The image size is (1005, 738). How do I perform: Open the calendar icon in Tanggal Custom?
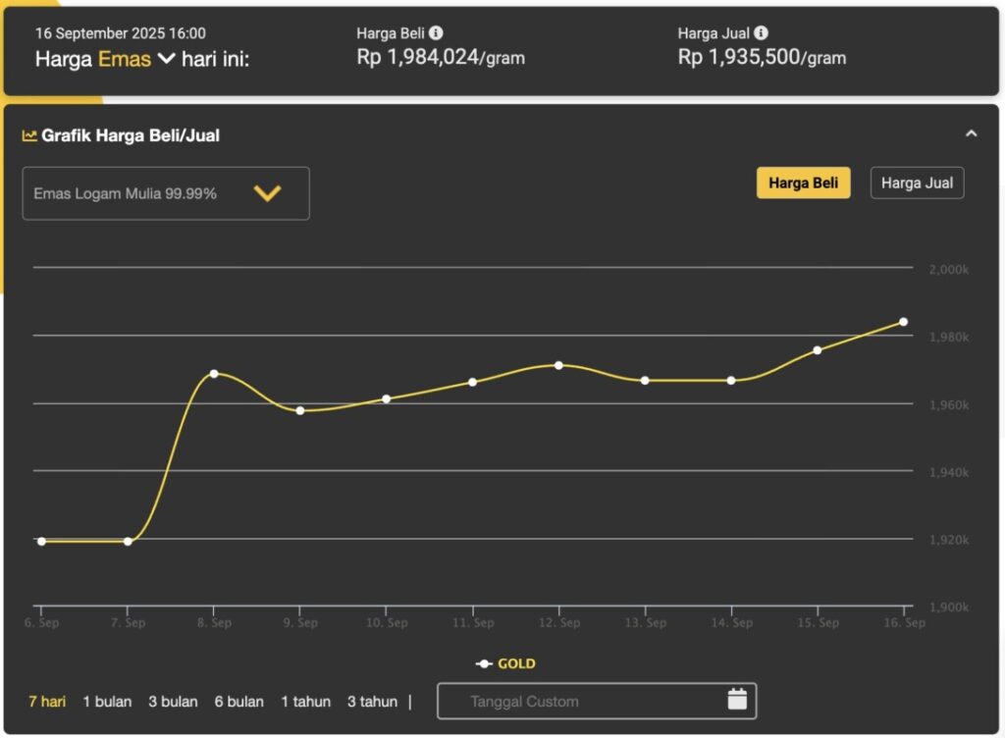[737, 700]
